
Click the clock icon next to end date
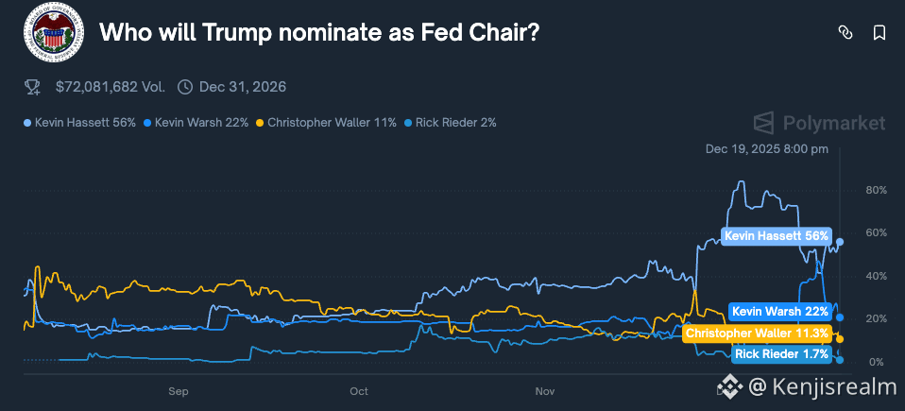pos(185,87)
